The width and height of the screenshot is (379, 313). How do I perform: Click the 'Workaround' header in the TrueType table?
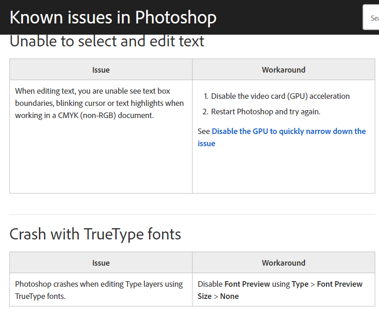tap(283, 262)
